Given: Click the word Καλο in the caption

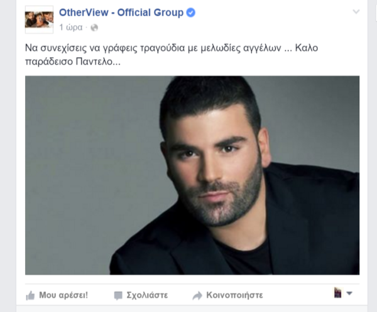Looking at the screenshot, I should 307,48.
